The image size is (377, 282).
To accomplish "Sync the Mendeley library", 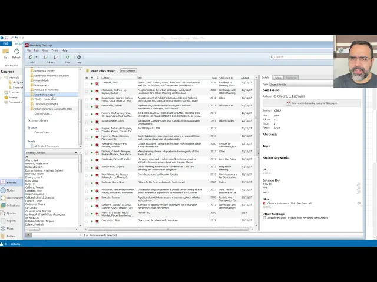I will [x=67, y=57].
